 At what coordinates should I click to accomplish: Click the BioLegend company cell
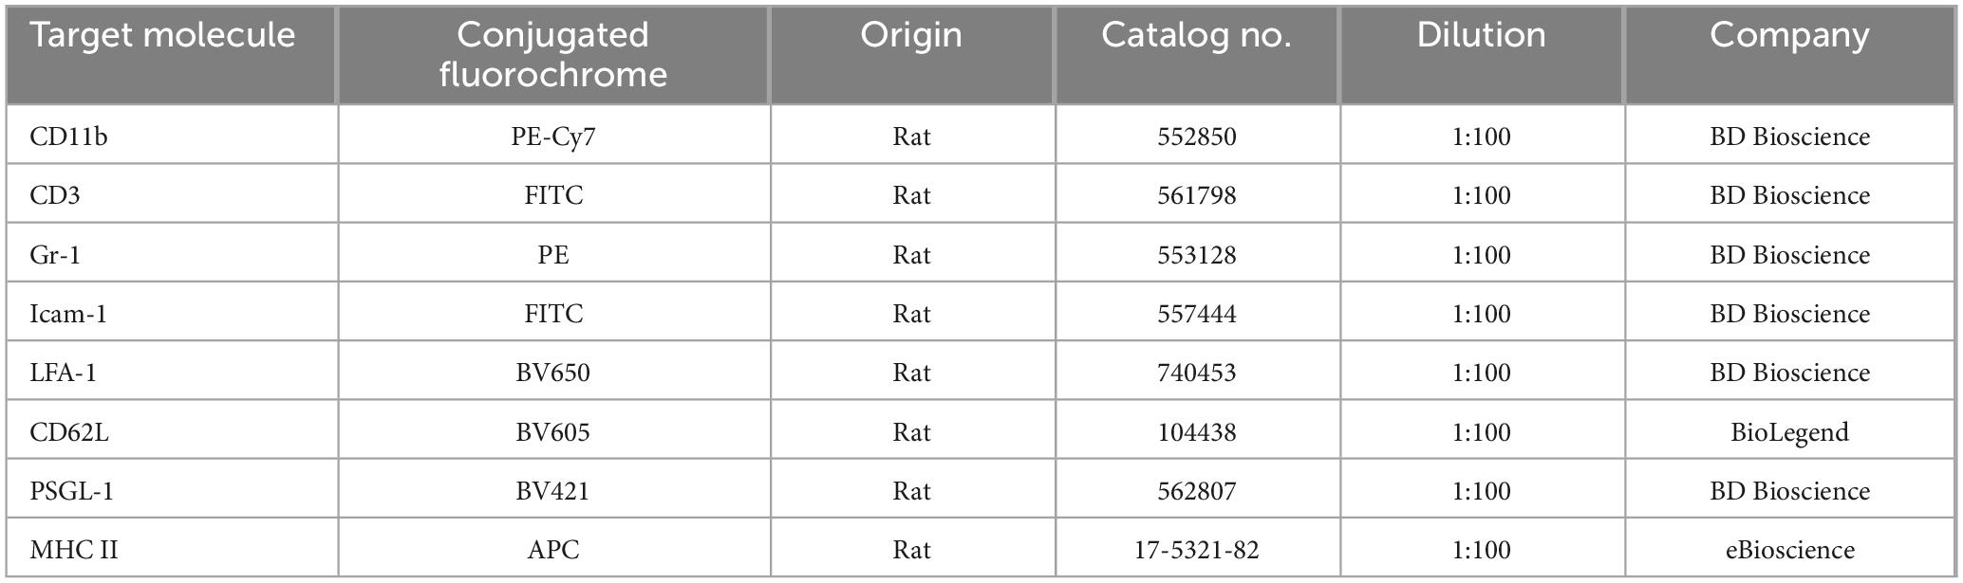(x=1789, y=432)
